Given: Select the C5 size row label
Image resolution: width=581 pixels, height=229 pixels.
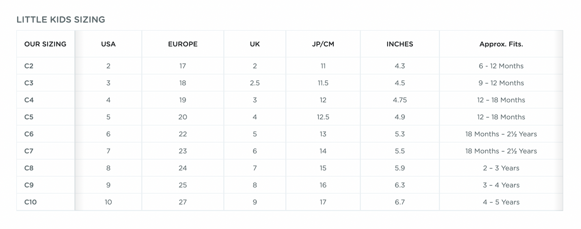Looking at the screenshot, I should tap(29, 117).
